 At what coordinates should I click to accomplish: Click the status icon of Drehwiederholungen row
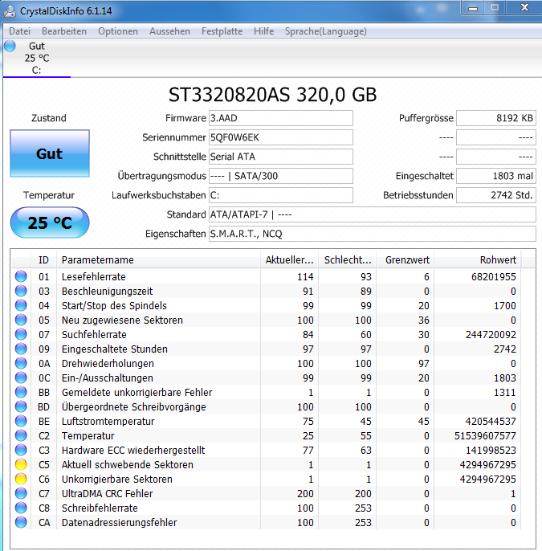(x=21, y=363)
